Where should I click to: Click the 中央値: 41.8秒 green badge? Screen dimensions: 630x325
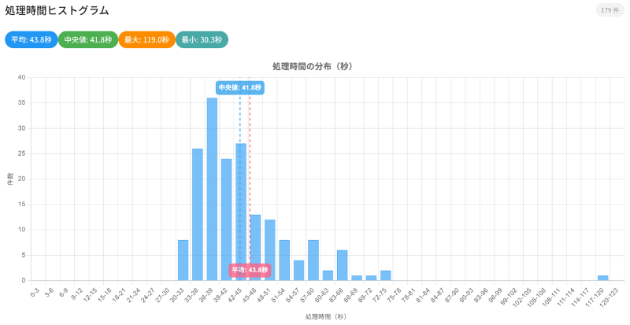click(88, 40)
